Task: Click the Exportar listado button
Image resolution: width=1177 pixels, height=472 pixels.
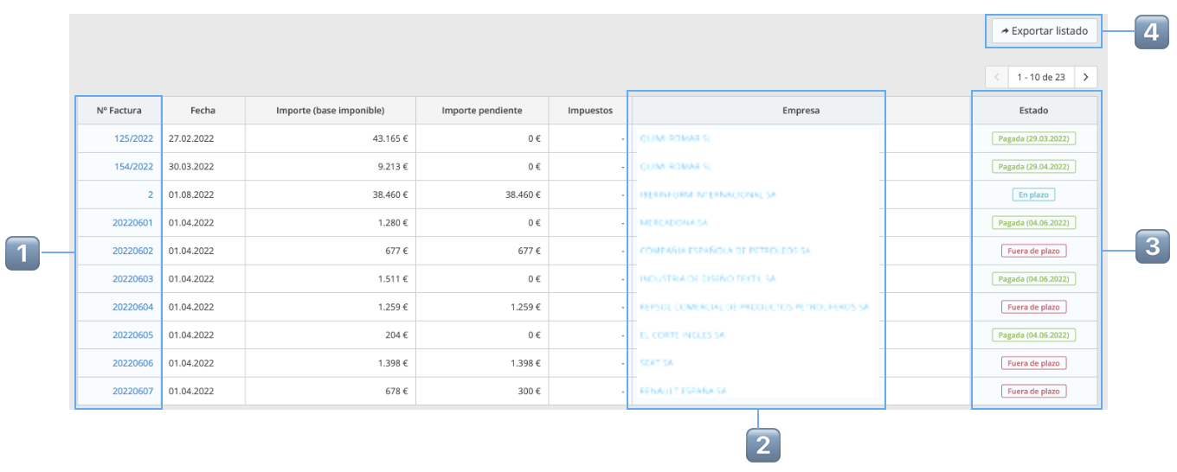Action: tap(1045, 31)
